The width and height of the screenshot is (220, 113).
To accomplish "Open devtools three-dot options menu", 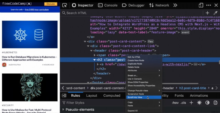I will click(x=208, y=5).
